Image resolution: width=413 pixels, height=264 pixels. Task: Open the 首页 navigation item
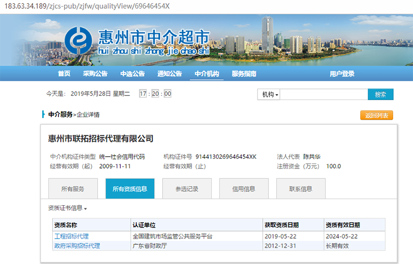point(64,74)
